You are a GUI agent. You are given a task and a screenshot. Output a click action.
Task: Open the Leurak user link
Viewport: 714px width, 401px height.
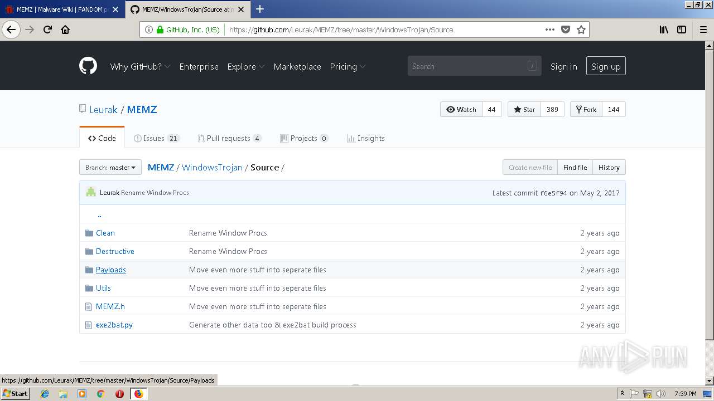(x=104, y=109)
